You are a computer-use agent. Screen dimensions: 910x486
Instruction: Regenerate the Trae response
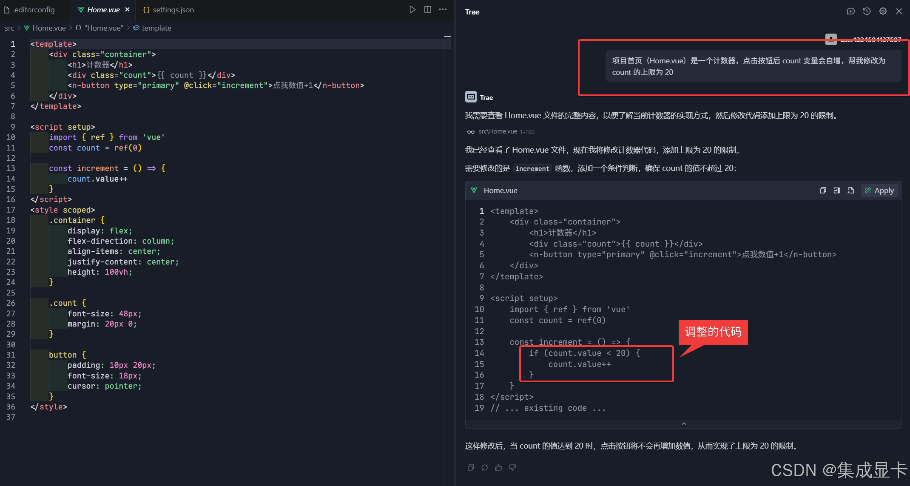pyautogui.click(x=485, y=468)
